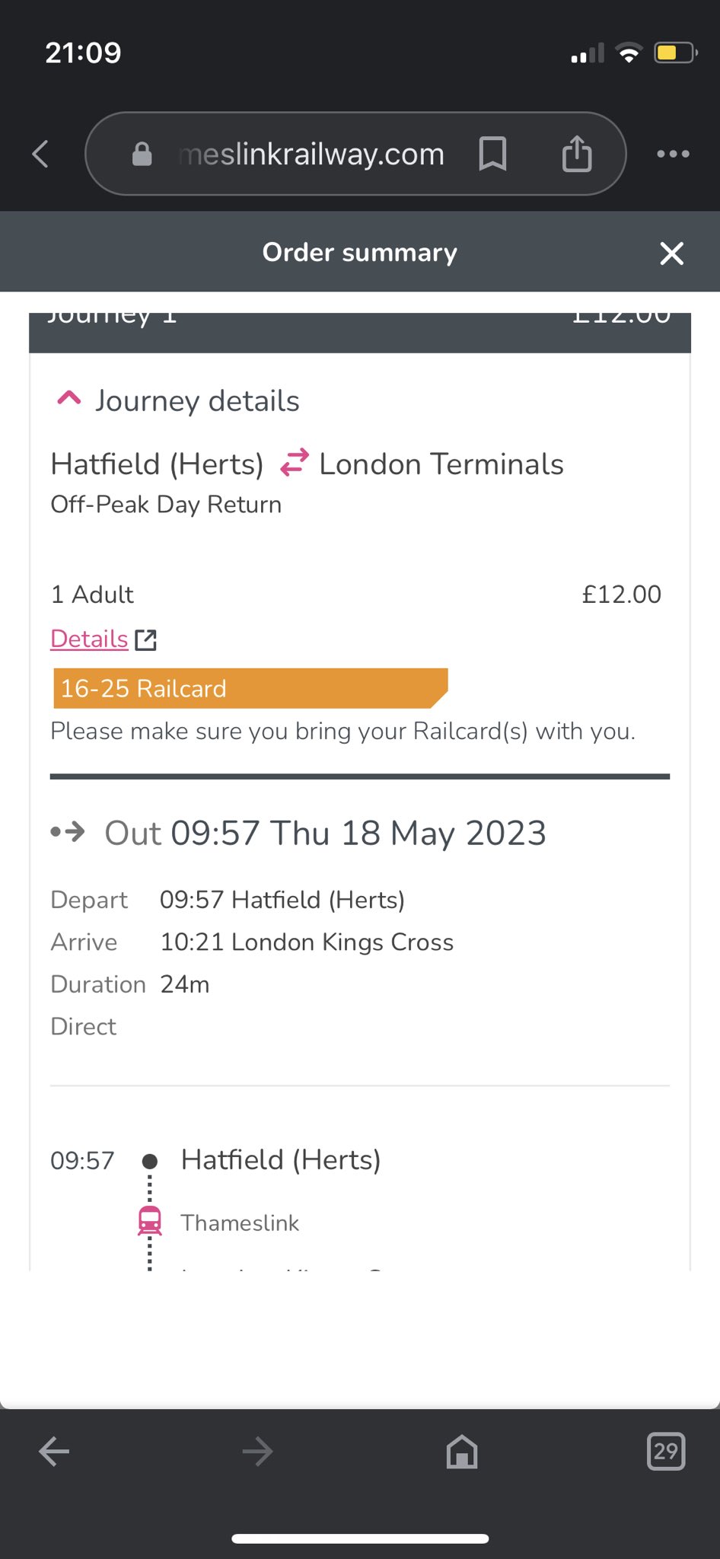This screenshot has width=720, height=1559.
Task: Tap the bookmark icon in address bar
Action: click(x=492, y=154)
